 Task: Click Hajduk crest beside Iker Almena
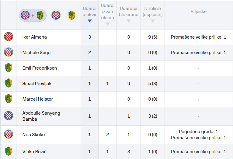9,37
